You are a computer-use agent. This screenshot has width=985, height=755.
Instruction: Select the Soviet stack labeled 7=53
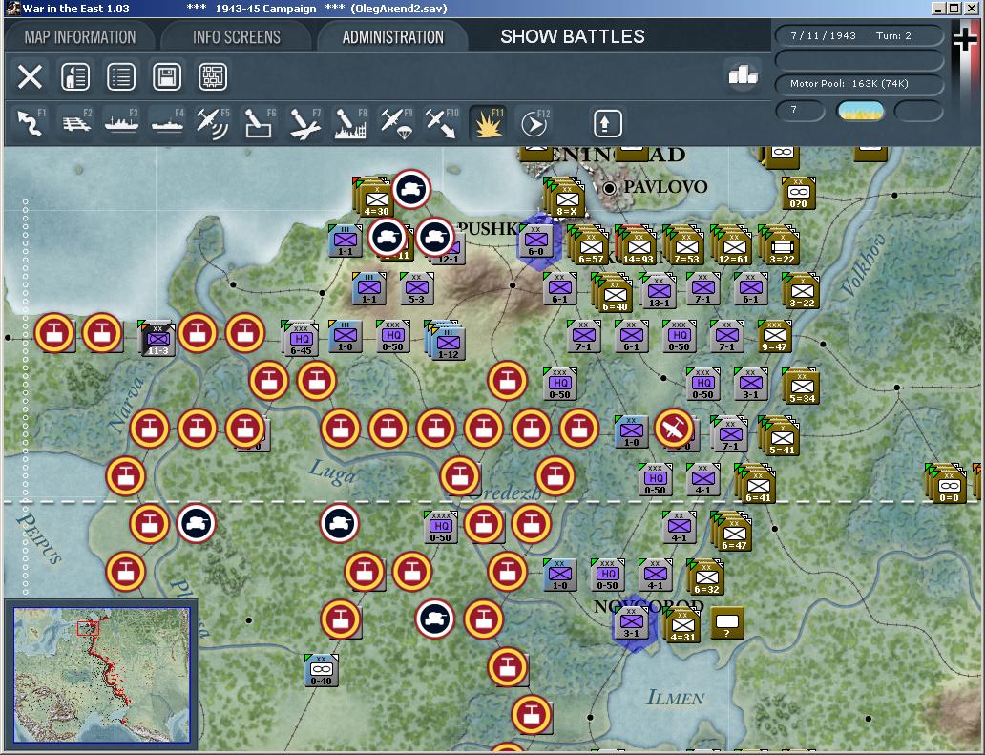(684, 245)
